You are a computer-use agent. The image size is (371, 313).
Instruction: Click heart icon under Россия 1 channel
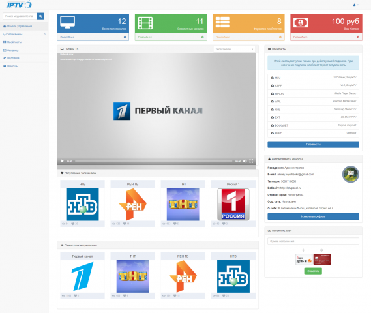pyautogui.click(x=224, y=224)
